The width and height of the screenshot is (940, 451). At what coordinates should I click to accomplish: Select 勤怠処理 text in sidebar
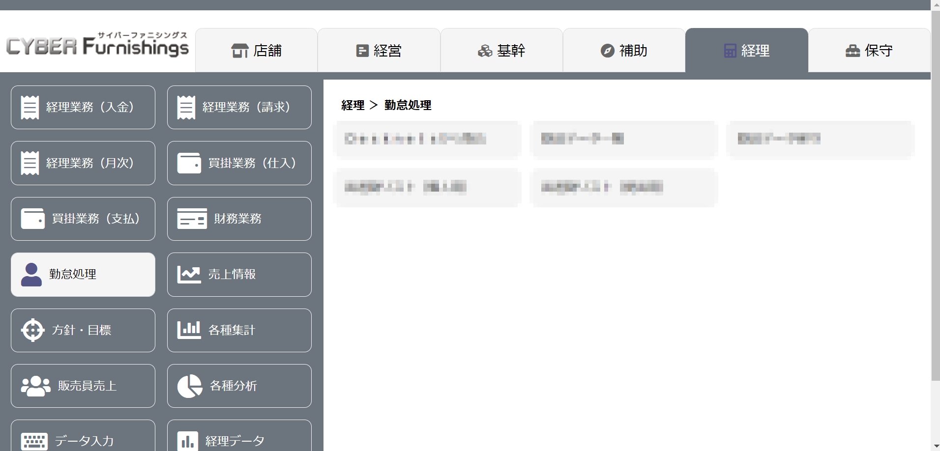click(x=73, y=274)
